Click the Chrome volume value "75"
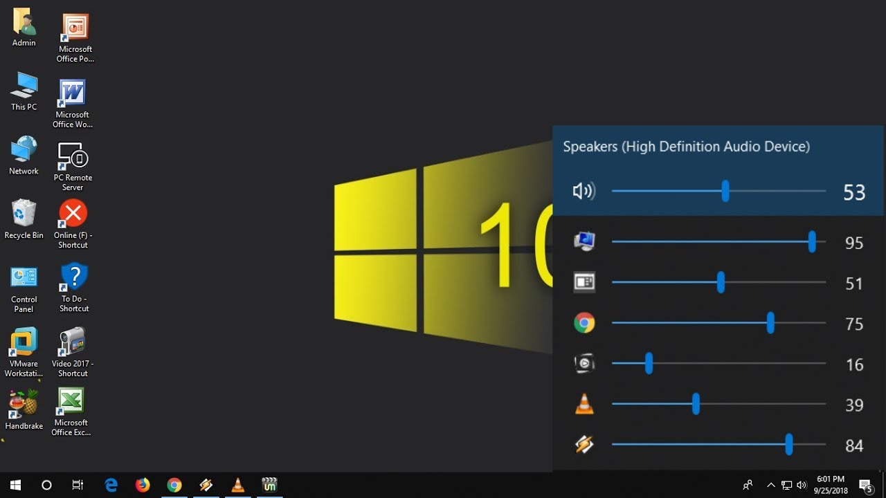 pos(854,324)
